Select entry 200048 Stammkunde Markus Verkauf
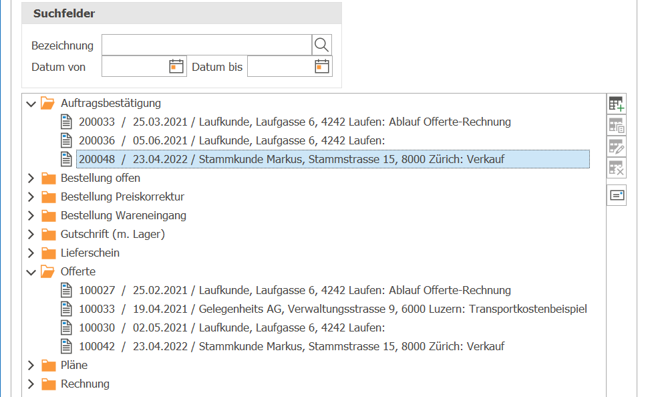 pos(333,159)
